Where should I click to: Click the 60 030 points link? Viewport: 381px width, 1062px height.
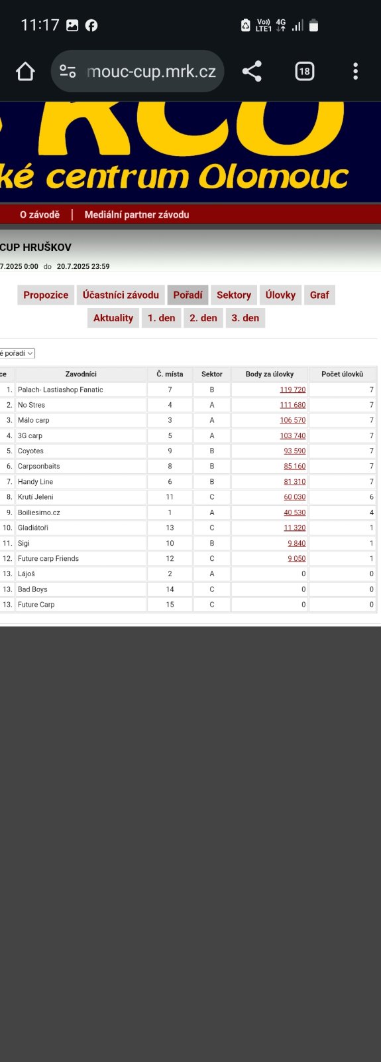[x=295, y=496]
